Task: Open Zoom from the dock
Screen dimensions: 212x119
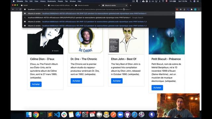Action: coord(120,115)
